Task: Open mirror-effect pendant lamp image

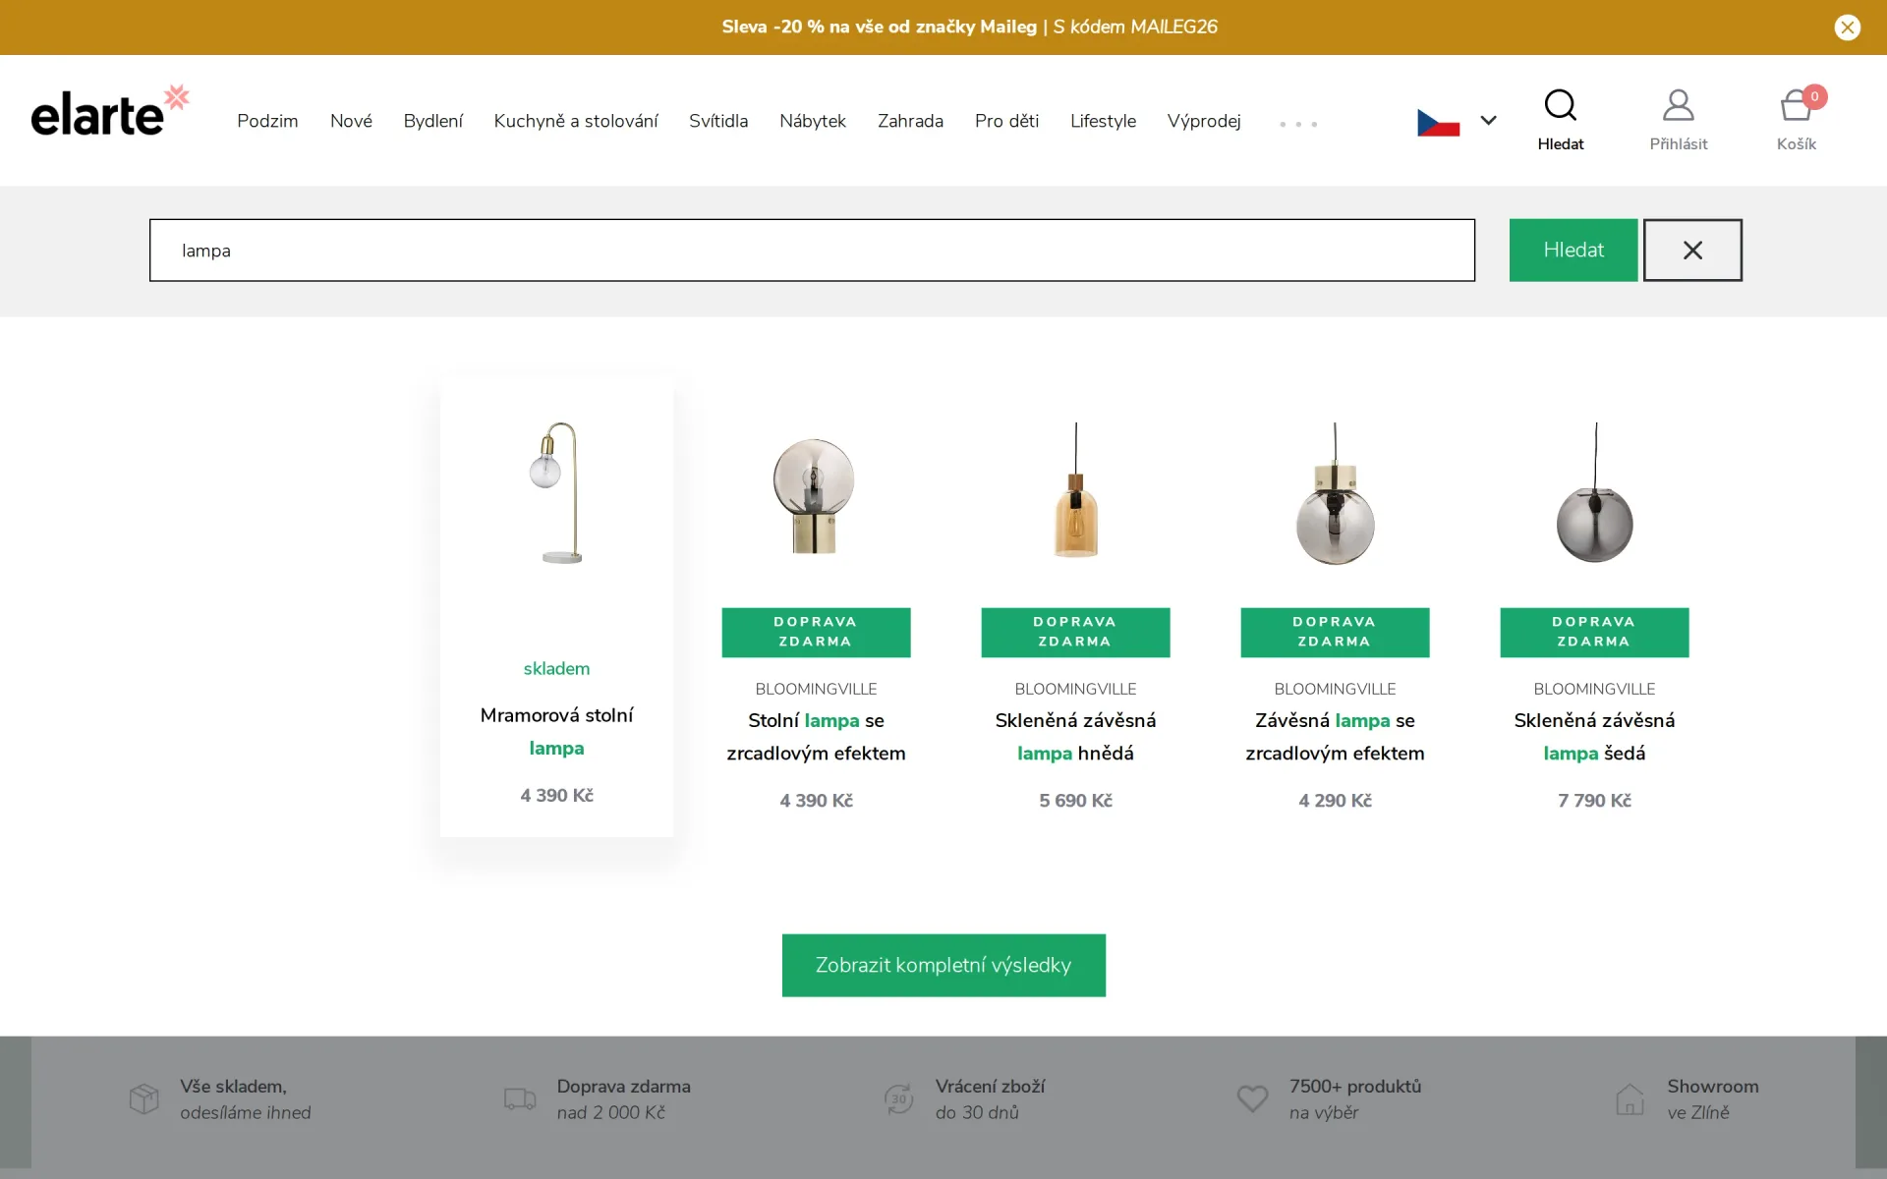Action: click(x=1335, y=494)
